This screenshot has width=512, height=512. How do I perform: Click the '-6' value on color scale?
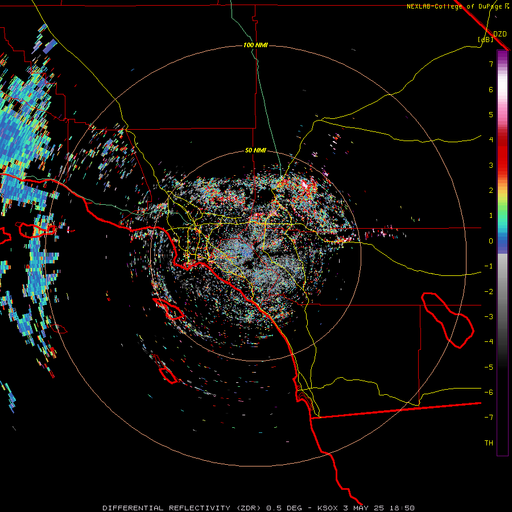[489, 392]
